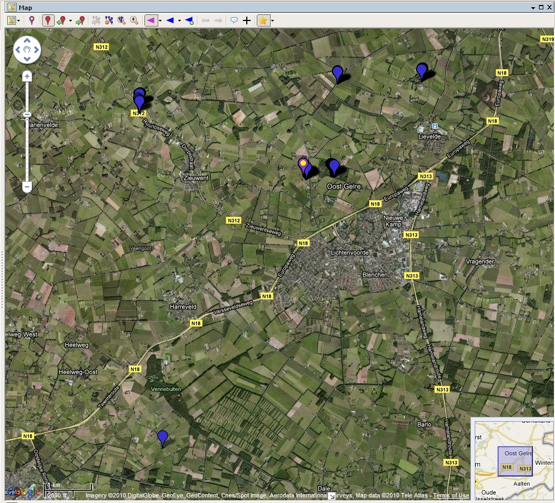Click the speech bubble icon
Image resolution: width=555 pixels, height=503 pixels.
click(234, 20)
